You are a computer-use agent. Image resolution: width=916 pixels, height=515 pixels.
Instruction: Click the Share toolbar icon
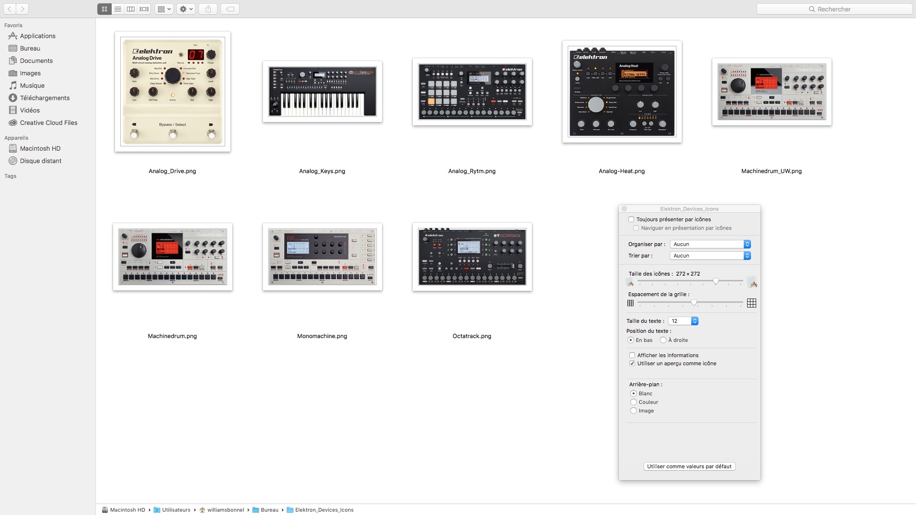(x=208, y=9)
